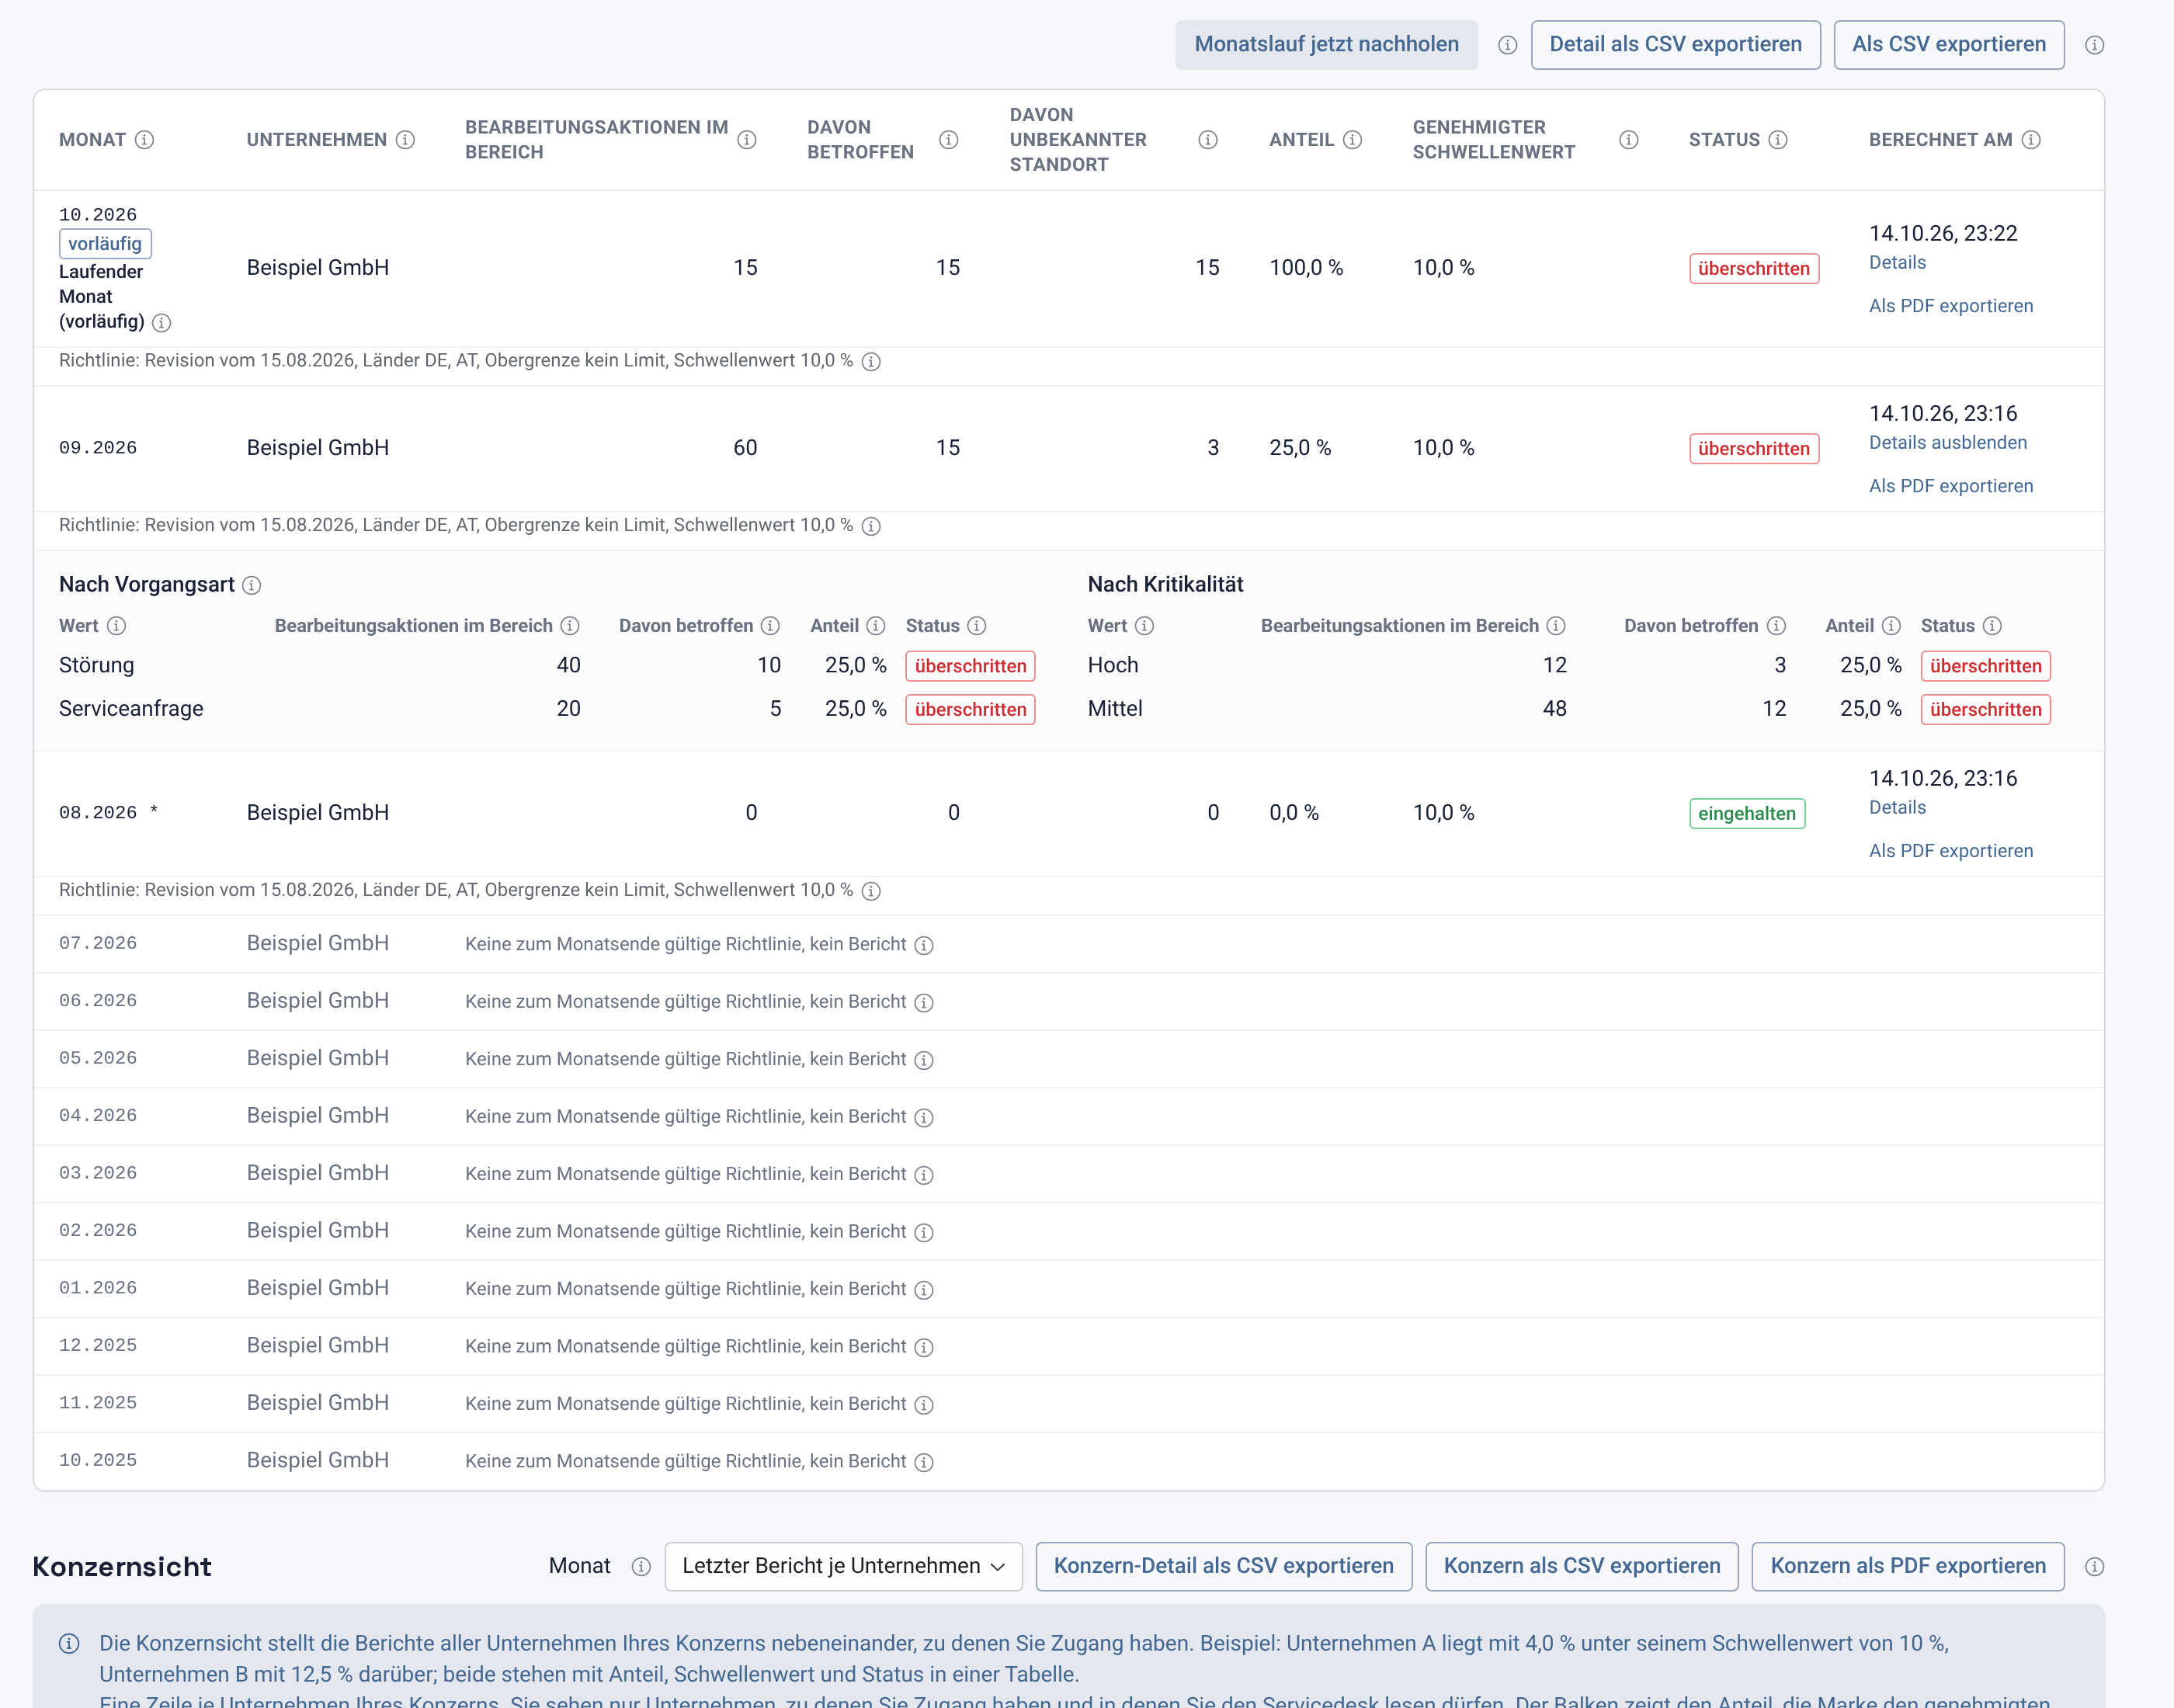Screen dimensions: 2174x1708
Task: Click überschritten badge in Störung row
Action: [970, 666]
